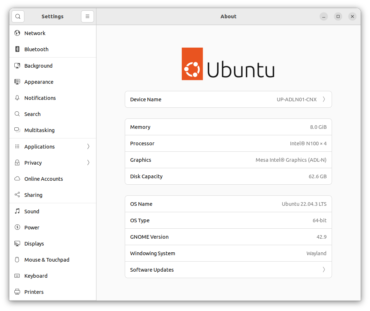This screenshot has width=370, height=311.
Task: Expand the Privacy submenu chevron
Action: tap(88, 162)
